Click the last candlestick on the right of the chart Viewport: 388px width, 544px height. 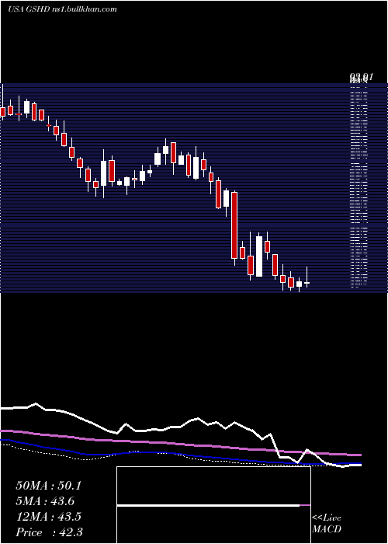pyautogui.click(x=307, y=283)
